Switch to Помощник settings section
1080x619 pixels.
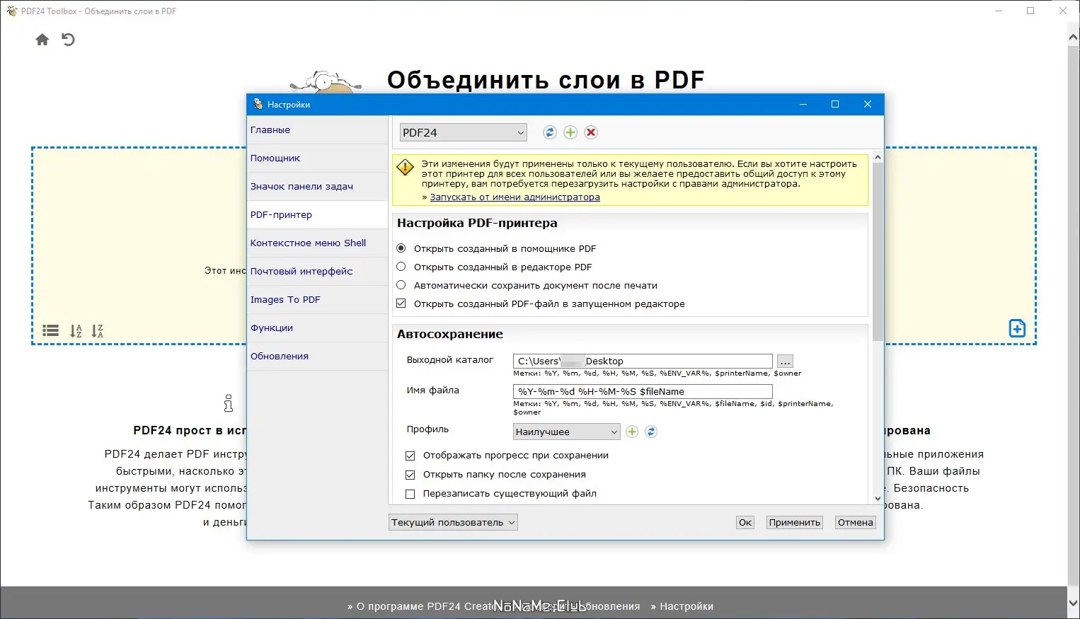317,158
